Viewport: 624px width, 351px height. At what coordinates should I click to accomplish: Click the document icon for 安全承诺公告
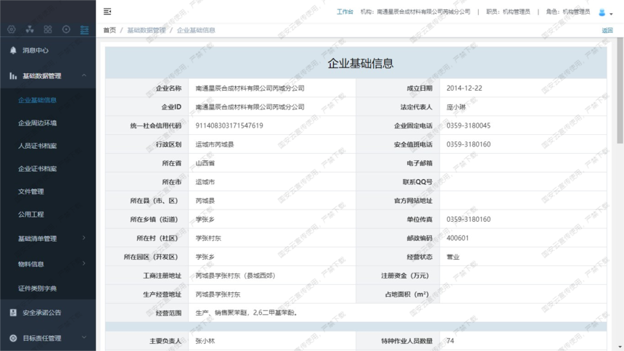point(13,313)
